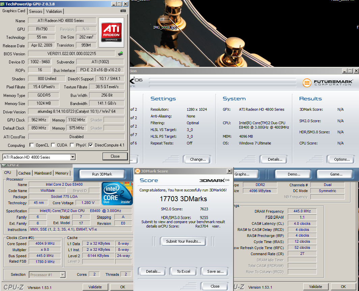
Task: Click the 'RV790' GPU value
Action: [x=42, y=29]
